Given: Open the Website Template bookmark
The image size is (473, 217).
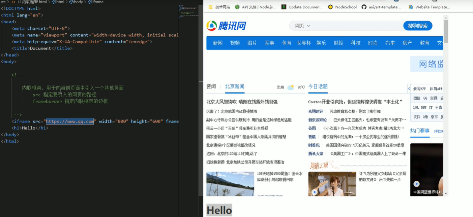Looking at the screenshot, I should pos(429,7).
